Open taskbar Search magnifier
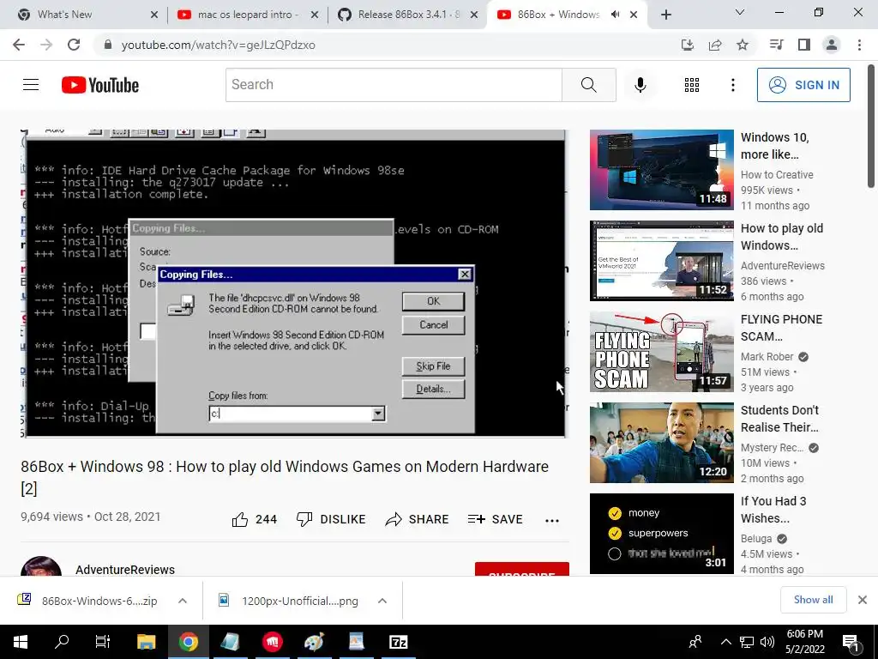The width and height of the screenshot is (878, 659). (x=62, y=642)
